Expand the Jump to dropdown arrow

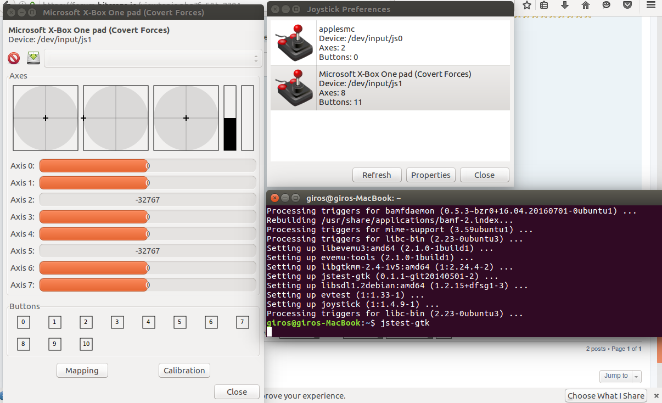coord(636,377)
